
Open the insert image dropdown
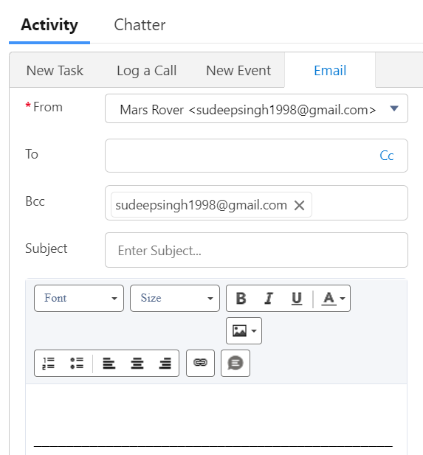point(244,331)
